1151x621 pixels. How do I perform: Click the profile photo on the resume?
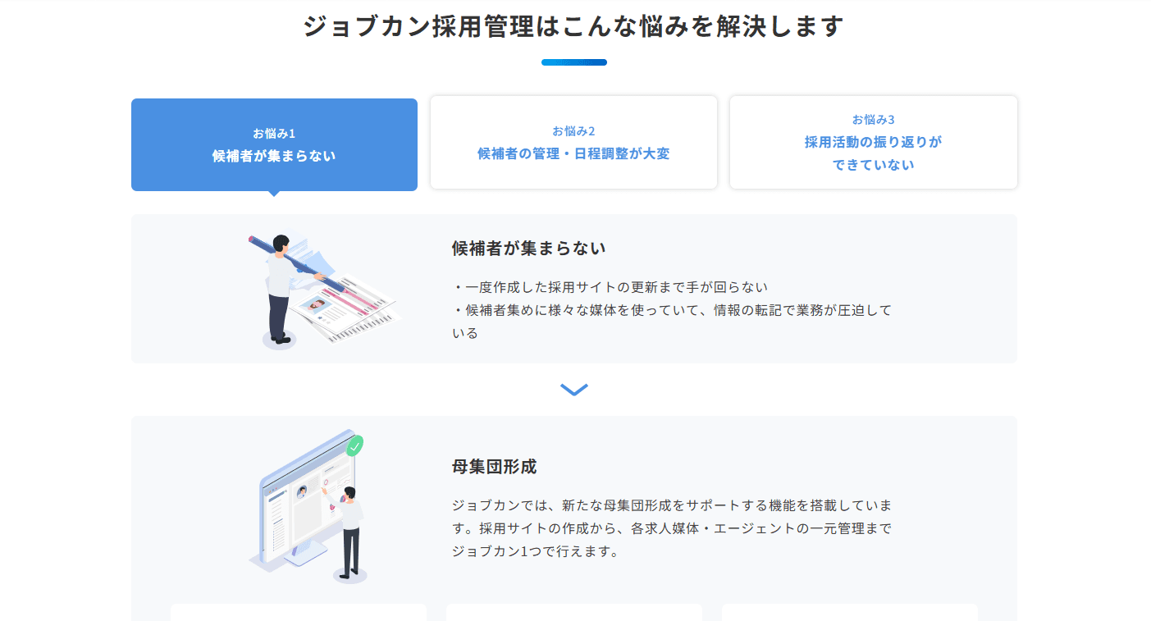[x=315, y=306]
